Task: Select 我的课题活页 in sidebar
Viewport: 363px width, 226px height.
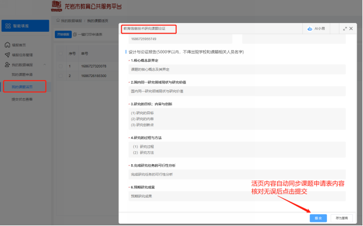Action: coord(22,87)
